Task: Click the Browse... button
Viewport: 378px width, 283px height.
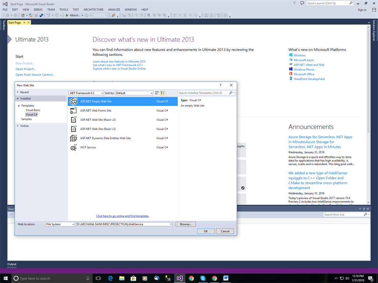Action: point(186,224)
